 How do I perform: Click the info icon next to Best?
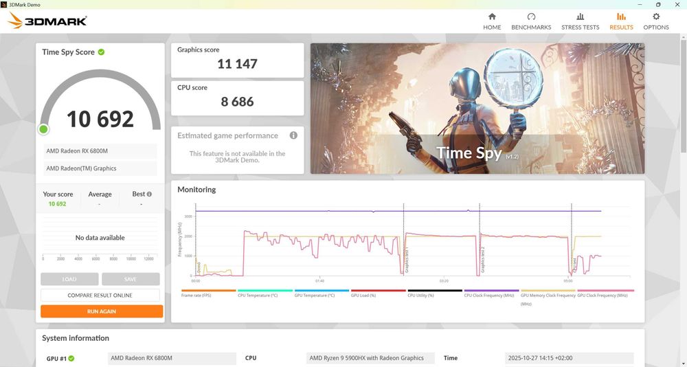click(149, 194)
